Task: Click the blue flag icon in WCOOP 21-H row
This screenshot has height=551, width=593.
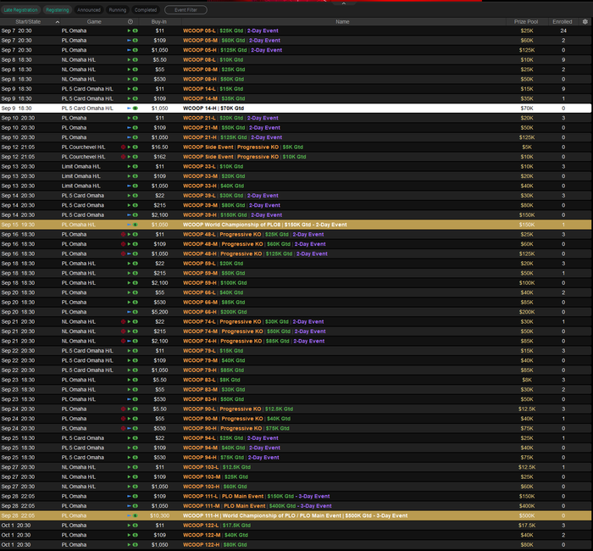Action: pyautogui.click(x=129, y=137)
